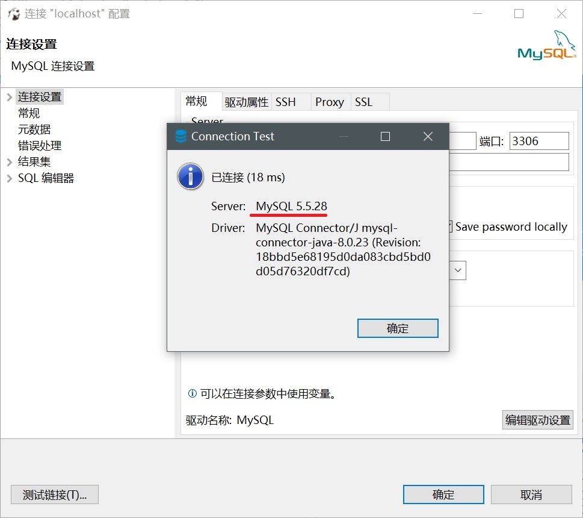The height and width of the screenshot is (518, 583).
Task: Expand the 结果集 tree node
Action: coord(10,162)
